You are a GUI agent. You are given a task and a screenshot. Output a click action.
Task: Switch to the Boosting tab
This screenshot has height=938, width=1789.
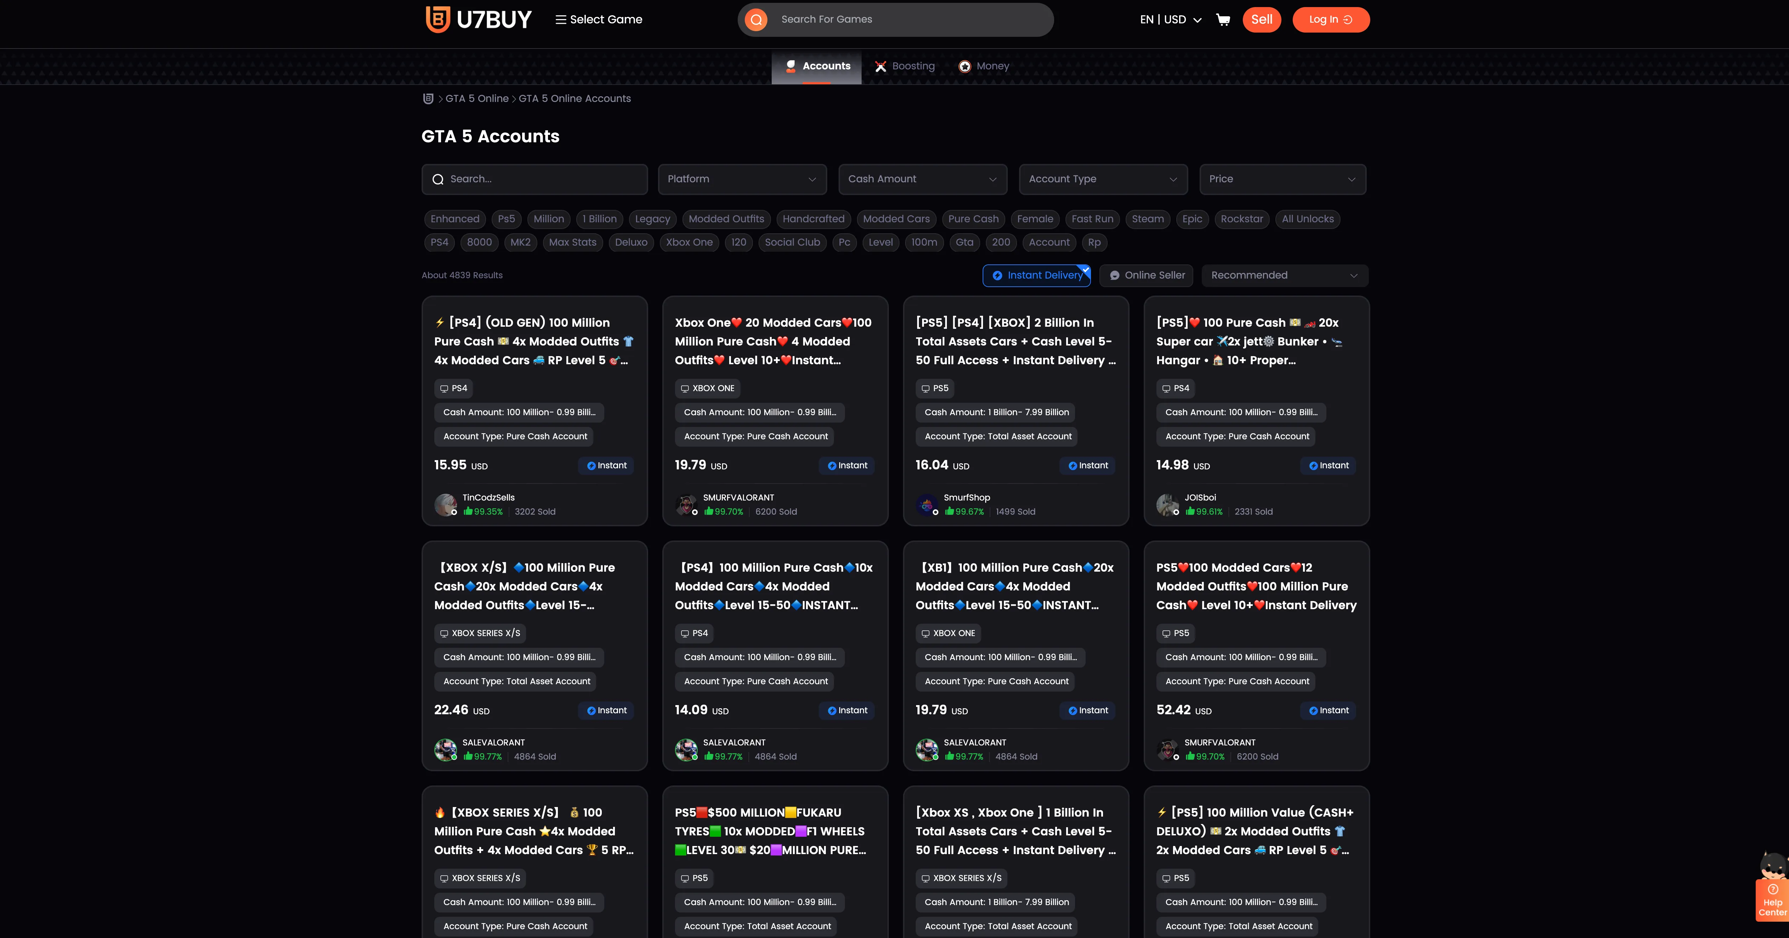click(904, 67)
